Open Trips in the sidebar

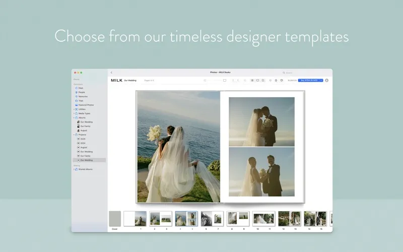tap(79, 101)
